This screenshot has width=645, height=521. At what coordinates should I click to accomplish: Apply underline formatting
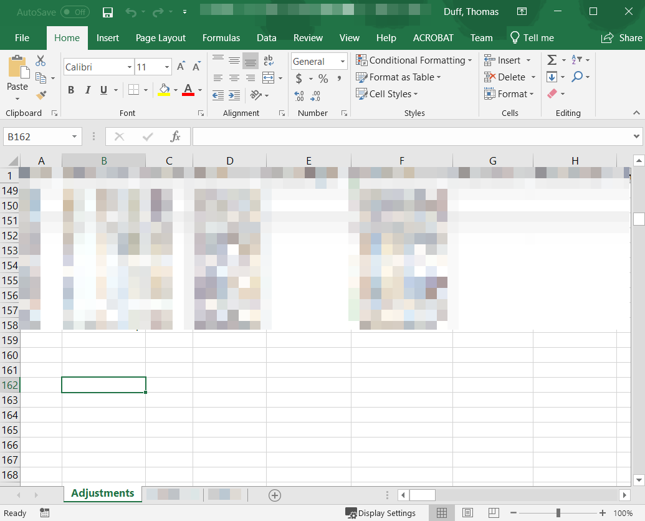pyautogui.click(x=102, y=90)
